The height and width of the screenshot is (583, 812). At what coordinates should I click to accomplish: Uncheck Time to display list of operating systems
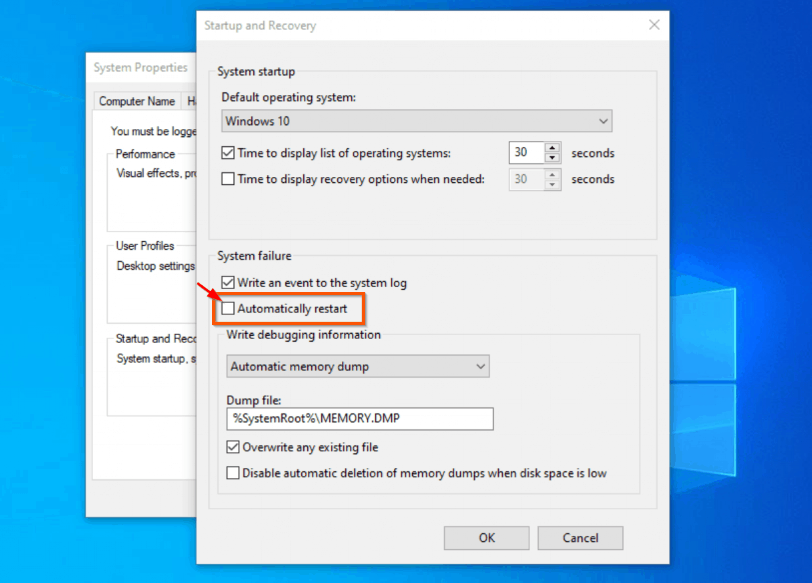(228, 153)
